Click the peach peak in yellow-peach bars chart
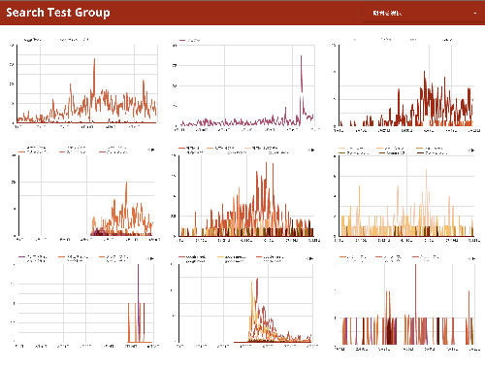Viewport: 485px width, 369px height. pyautogui.click(x=426, y=171)
